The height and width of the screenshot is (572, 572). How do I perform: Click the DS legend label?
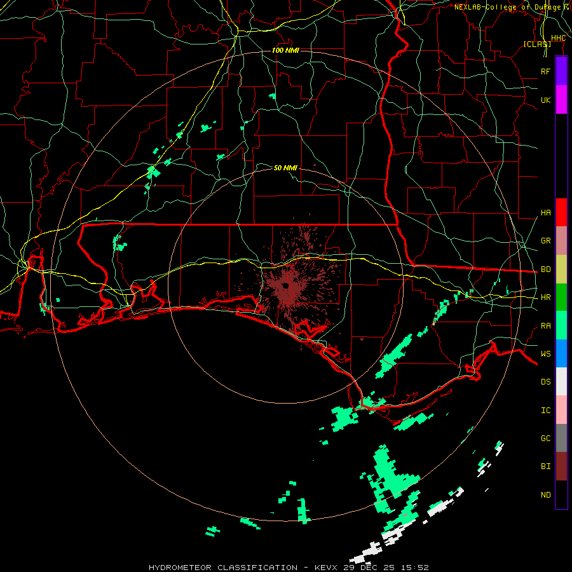tap(545, 382)
